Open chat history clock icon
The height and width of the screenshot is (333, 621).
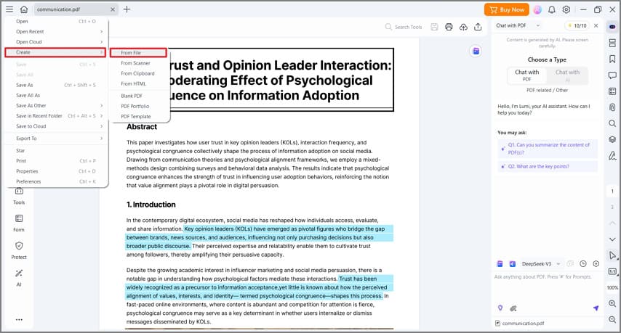point(583,263)
